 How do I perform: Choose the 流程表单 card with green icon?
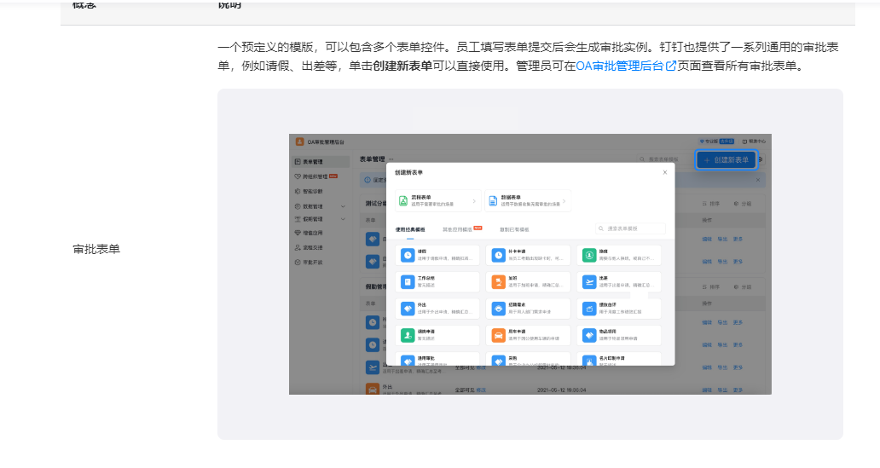click(x=437, y=200)
